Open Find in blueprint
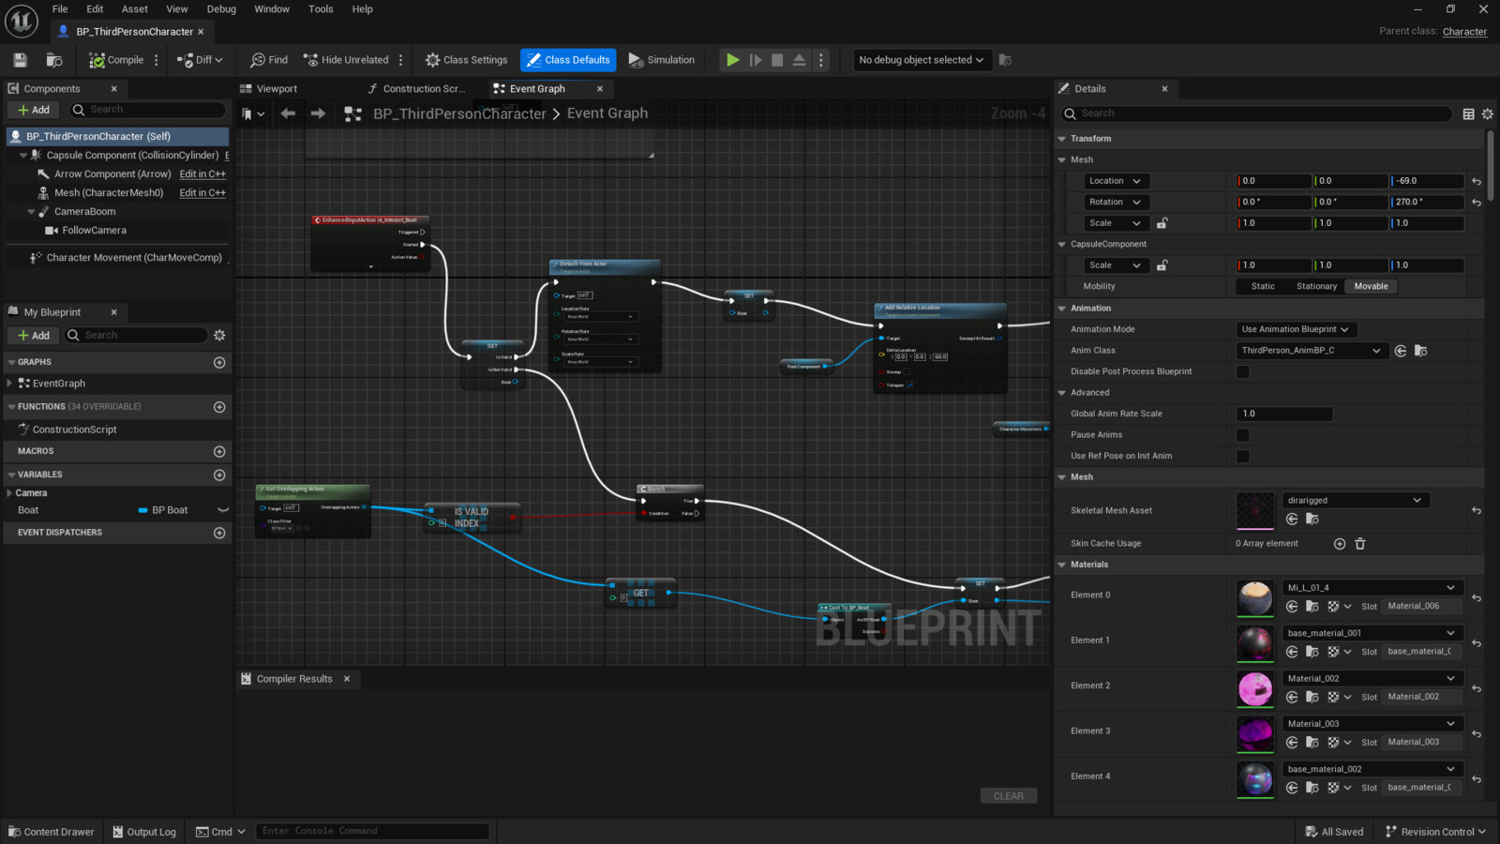The height and width of the screenshot is (844, 1500). 269,60
